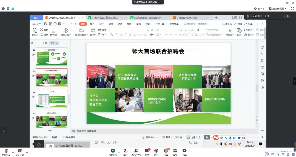
Task: Toggle Underline formatting
Action: tap(121, 35)
